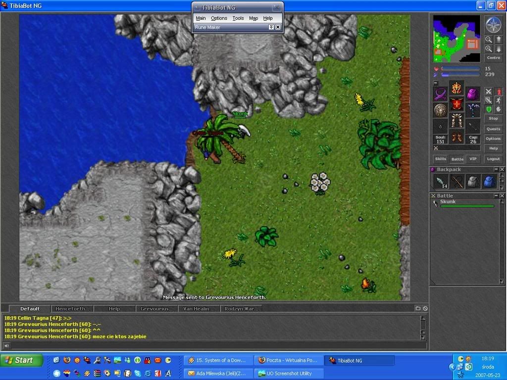Switch to the Henceforth chat tab
The height and width of the screenshot is (380, 507).
[72, 309]
